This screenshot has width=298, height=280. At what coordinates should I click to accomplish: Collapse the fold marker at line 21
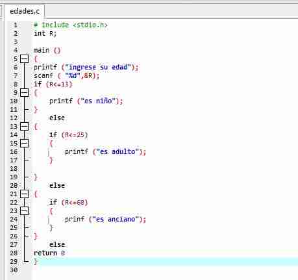click(24, 194)
